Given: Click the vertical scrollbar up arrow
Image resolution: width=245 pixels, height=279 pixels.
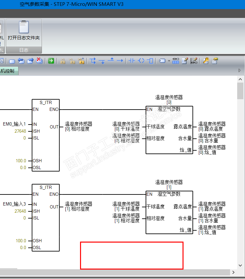Looking at the screenshot, I should click(x=240, y=79).
